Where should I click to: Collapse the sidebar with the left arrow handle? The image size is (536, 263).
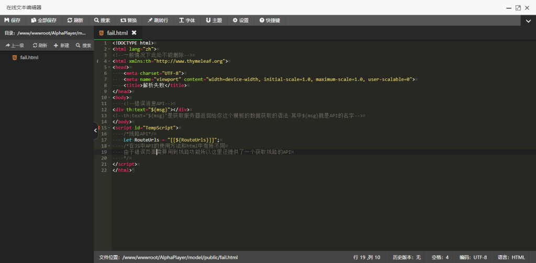(x=96, y=130)
